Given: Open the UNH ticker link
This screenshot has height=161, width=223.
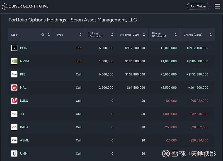Looking at the screenshot, I should 24,153.
